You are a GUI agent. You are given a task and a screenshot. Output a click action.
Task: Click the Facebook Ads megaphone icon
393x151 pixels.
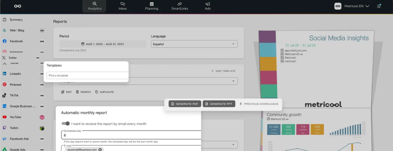click(x=5, y=139)
